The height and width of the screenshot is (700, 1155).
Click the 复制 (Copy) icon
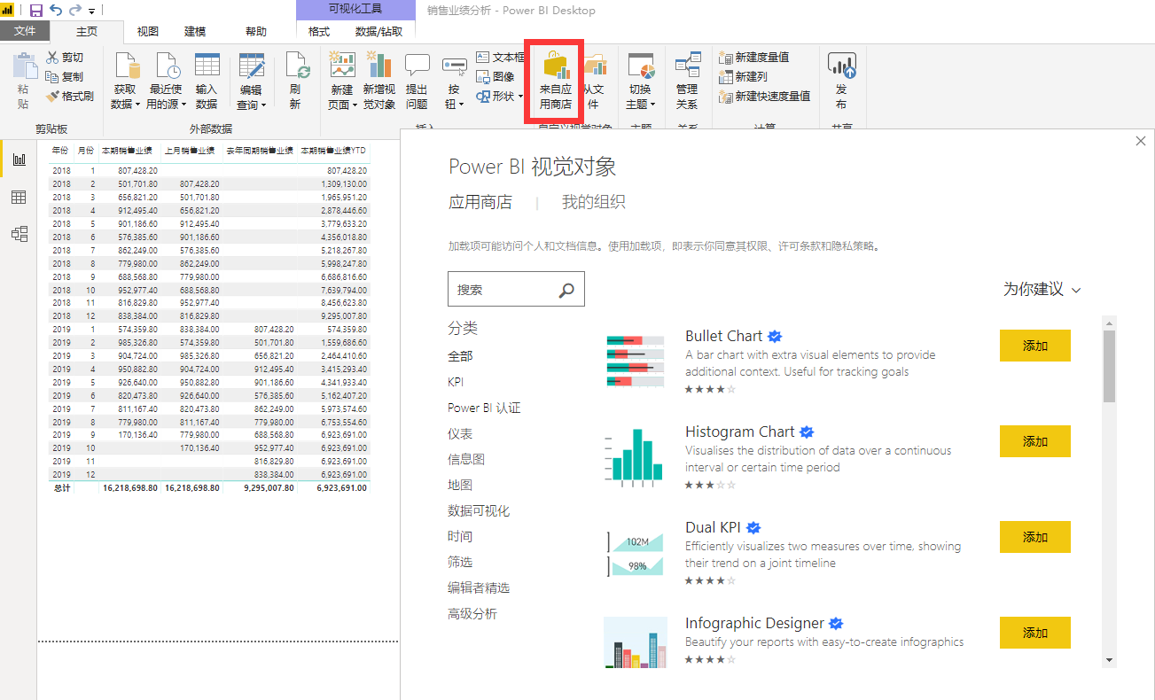[52, 77]
